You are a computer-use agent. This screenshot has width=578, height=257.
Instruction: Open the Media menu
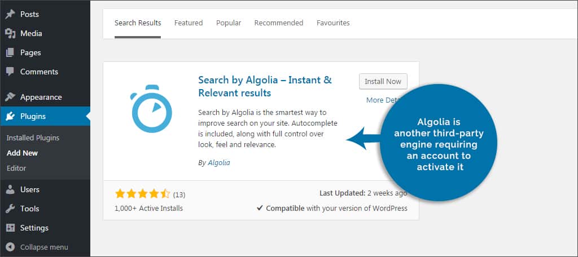(x=31, y=33)
